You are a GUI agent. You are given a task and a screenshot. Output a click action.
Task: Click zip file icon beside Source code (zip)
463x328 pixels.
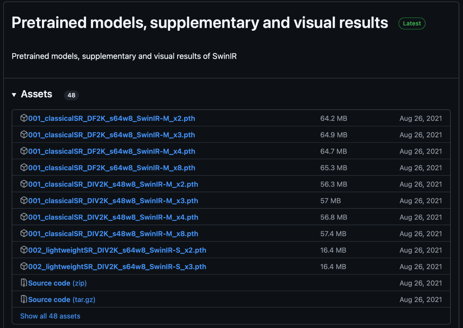point(24,283)
